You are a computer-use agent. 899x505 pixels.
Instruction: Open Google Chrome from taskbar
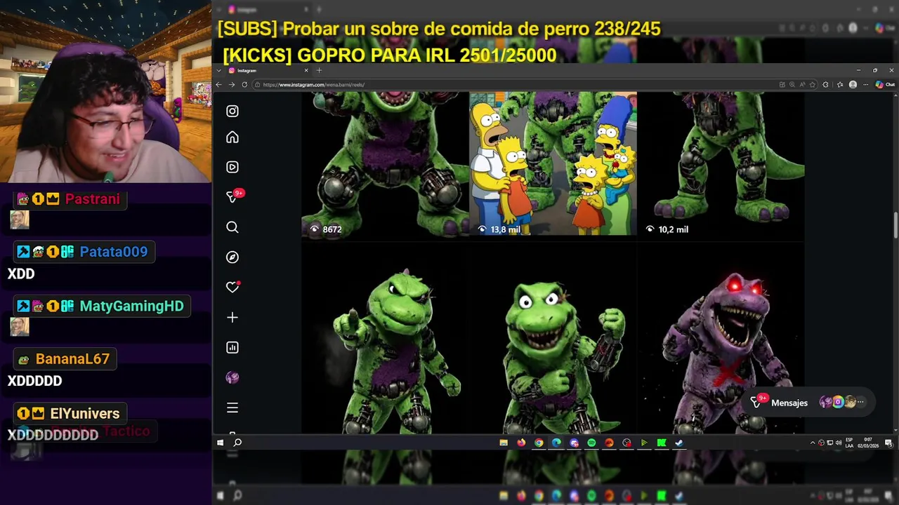pos(539,443)
